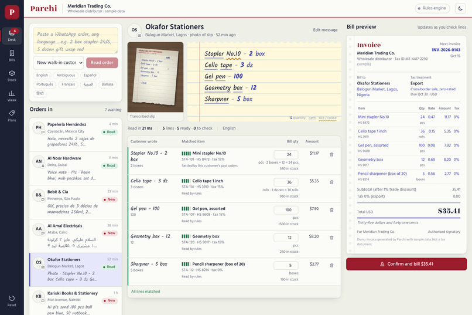Click Gel pen, assorted in invoice

(x=373, y=145)
